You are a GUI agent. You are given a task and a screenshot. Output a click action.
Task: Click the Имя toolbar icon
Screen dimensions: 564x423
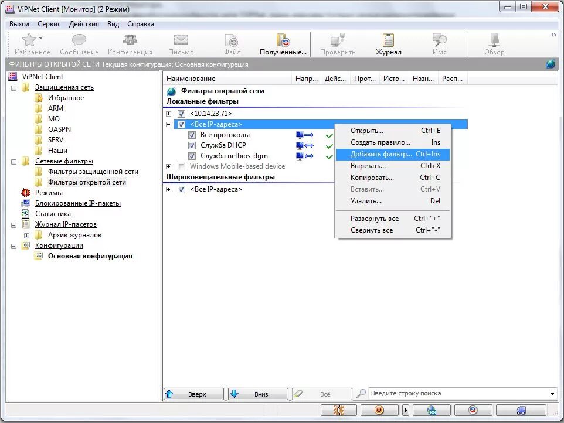[x=439, y=39]
